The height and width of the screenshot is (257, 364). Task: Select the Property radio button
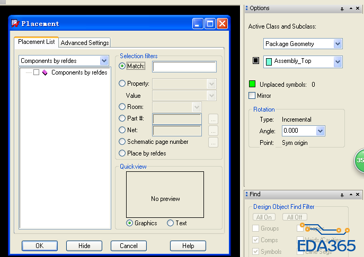[122, 84]
